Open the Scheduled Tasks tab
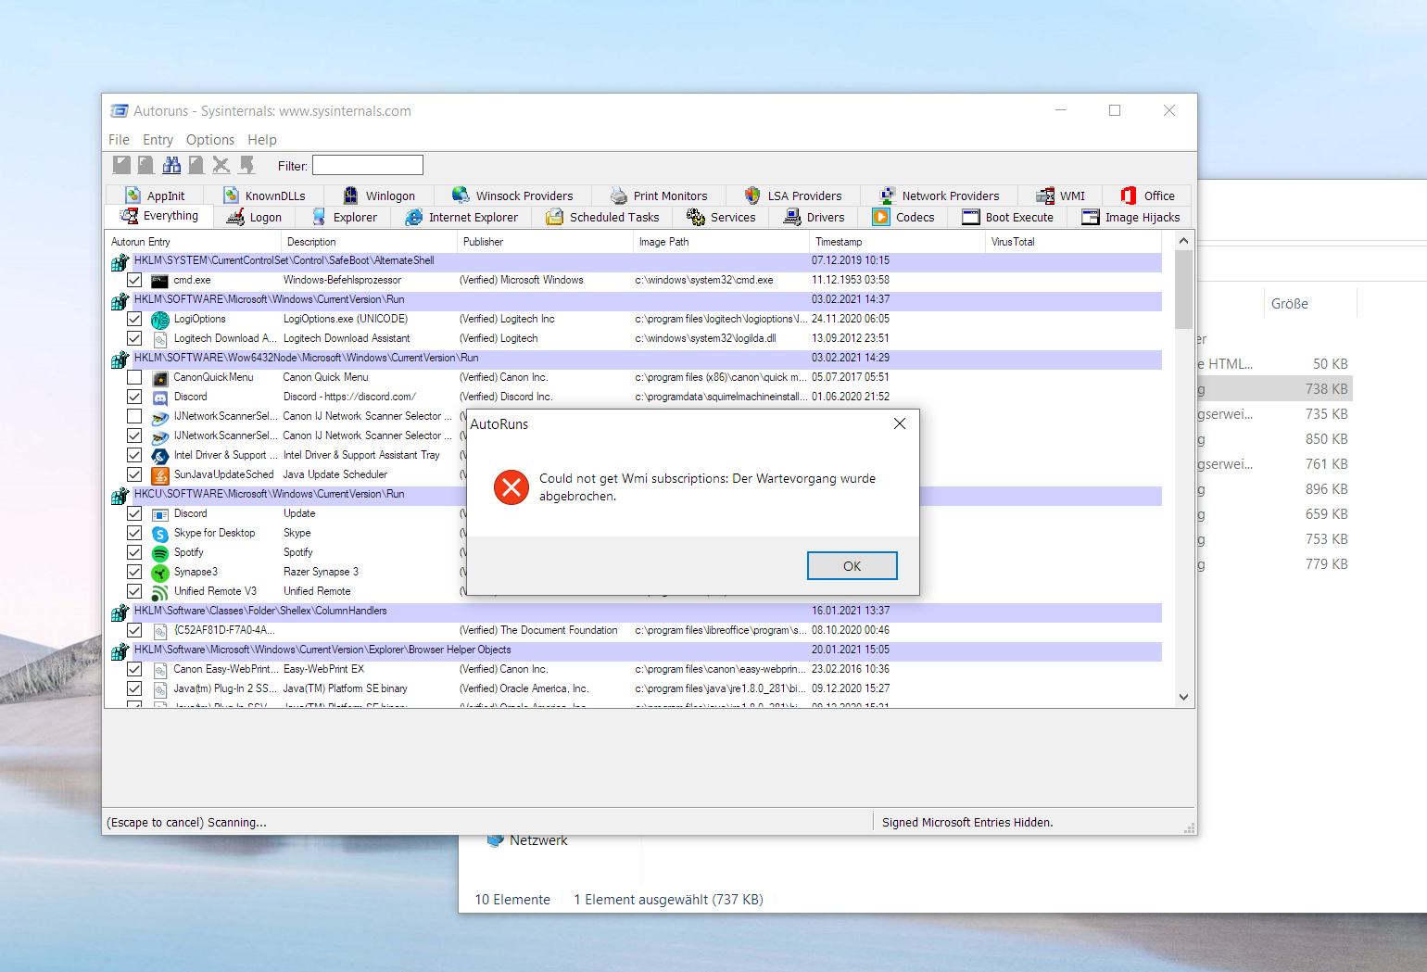Image resolution: width=1427 pixels, height=972 pixels. click(603, 218)
